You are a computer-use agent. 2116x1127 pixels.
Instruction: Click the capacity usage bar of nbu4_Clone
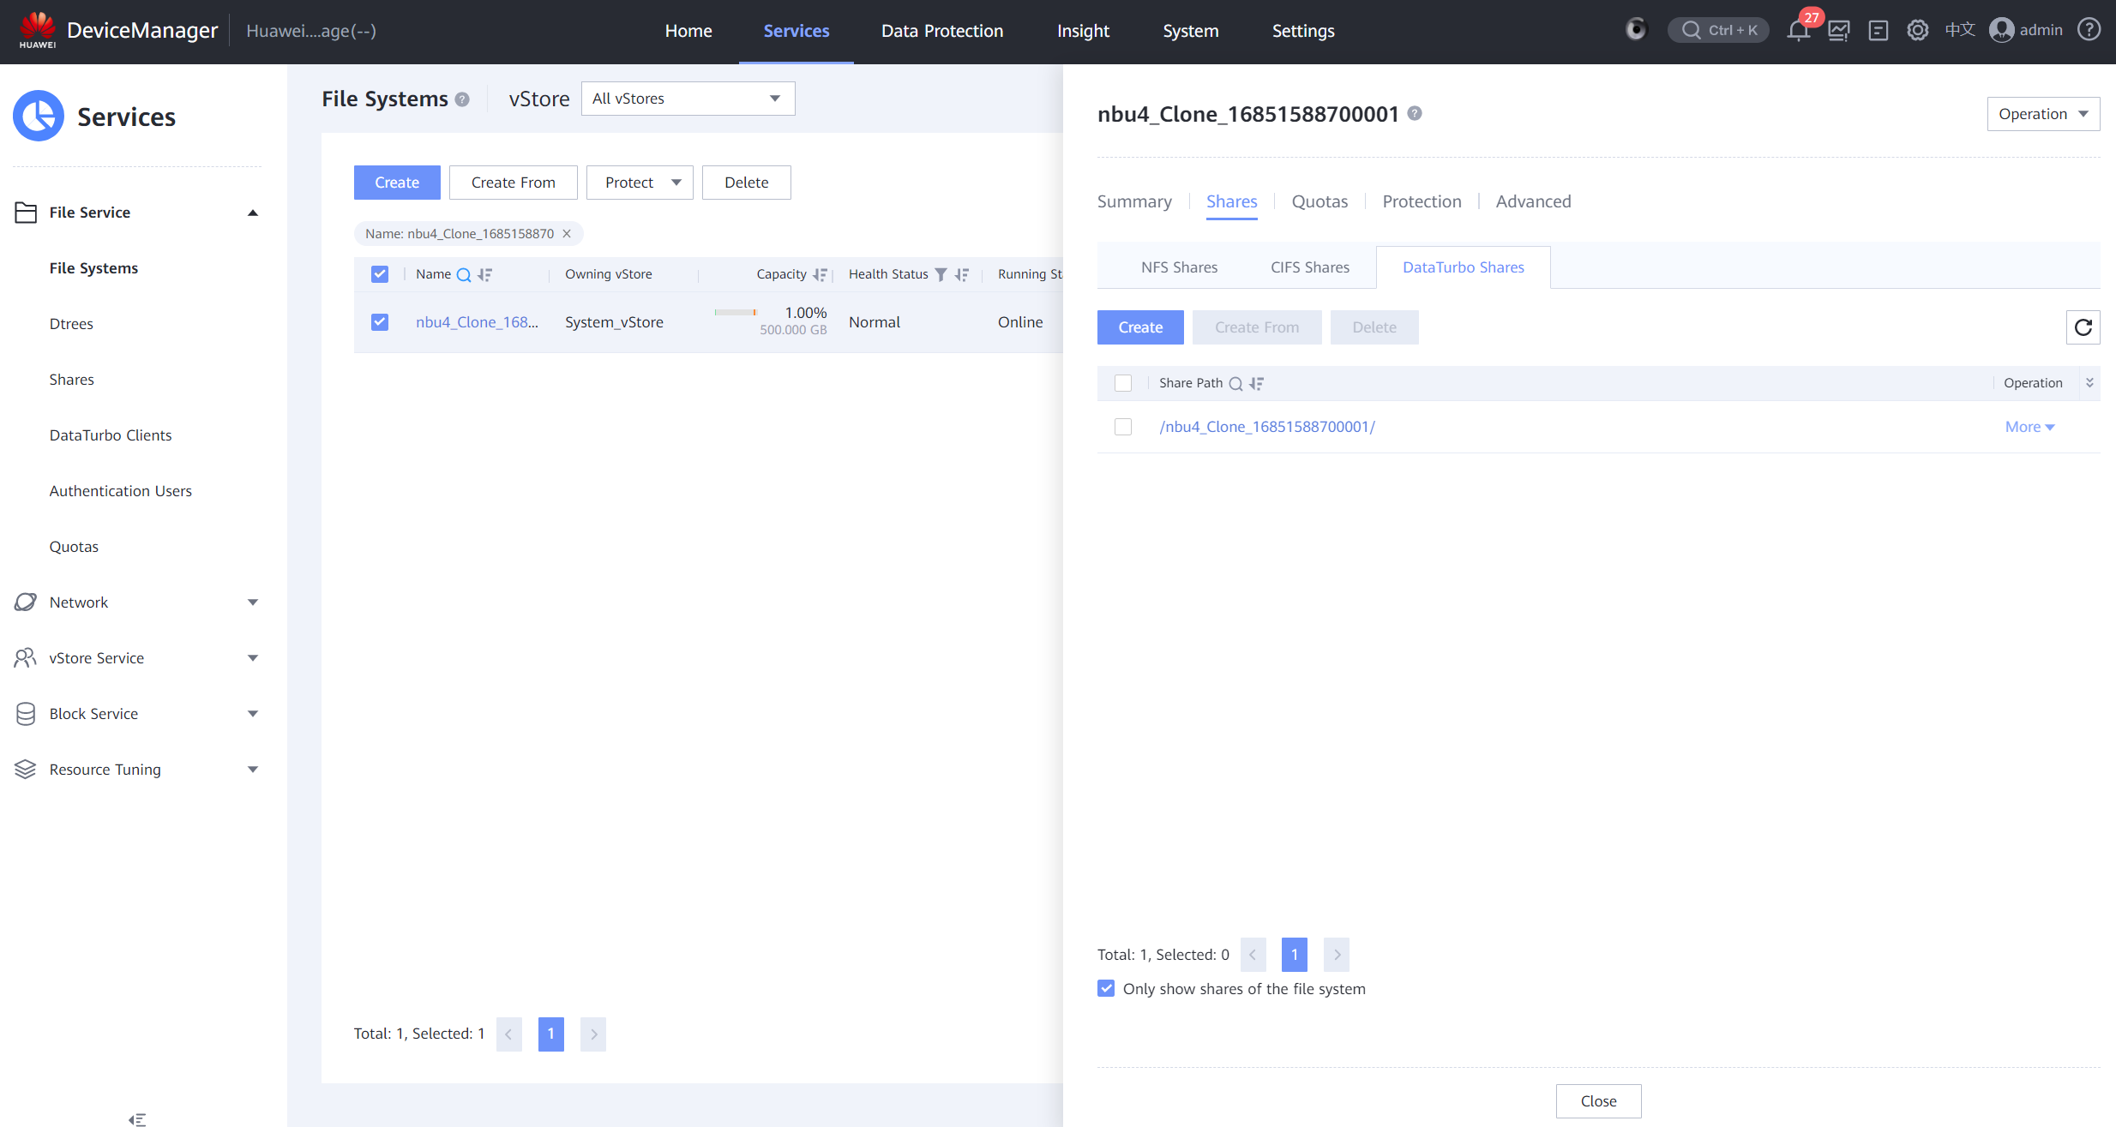(x=736, y=313)
